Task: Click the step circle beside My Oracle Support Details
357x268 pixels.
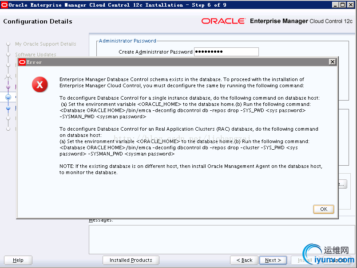Action: (x=8, y=44)
